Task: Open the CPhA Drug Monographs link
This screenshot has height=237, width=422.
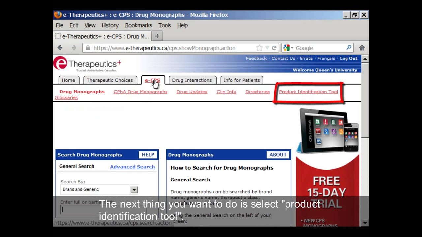Action: [140, 92]
